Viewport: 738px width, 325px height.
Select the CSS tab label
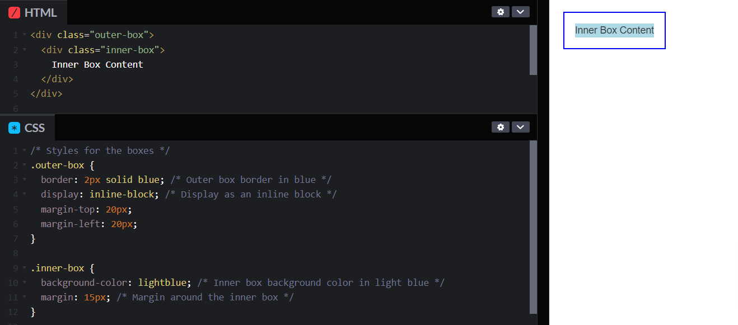coord(35,128)
